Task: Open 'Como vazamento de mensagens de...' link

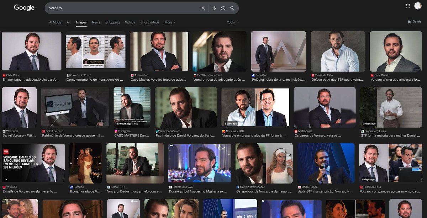Action: click(95, 80)
